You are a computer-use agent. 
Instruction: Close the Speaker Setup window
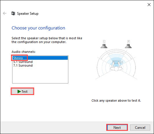tap(149, 5)
